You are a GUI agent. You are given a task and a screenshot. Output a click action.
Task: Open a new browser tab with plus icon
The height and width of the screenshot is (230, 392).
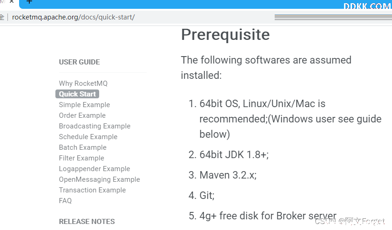coord(29,2)
